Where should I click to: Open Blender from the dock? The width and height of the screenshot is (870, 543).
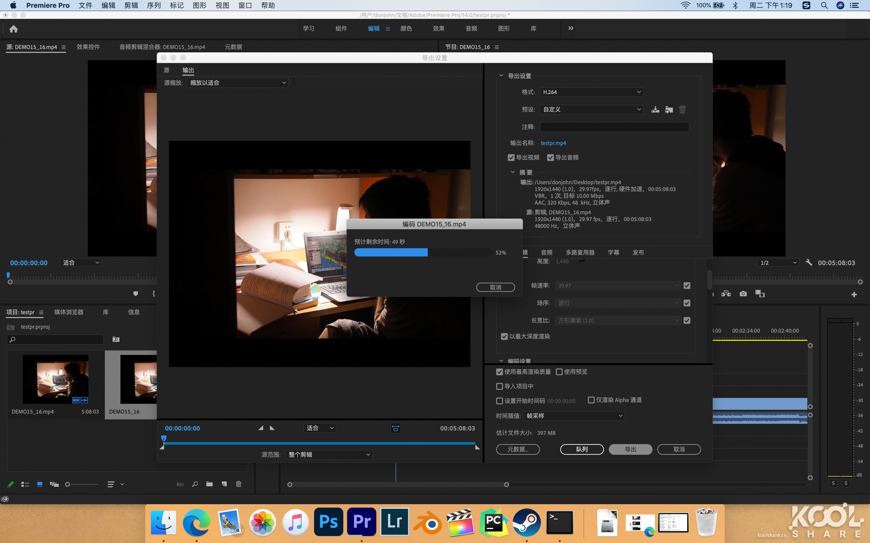pos(427,523)
